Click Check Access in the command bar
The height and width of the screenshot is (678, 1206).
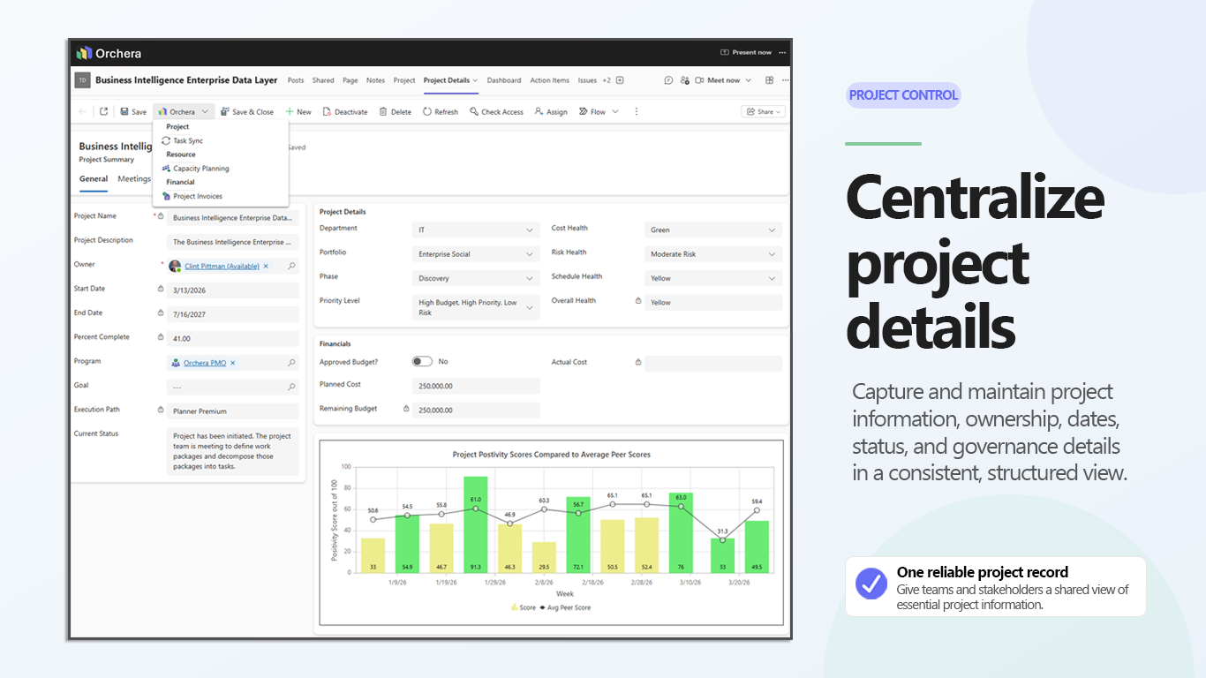tap(497, 112)
